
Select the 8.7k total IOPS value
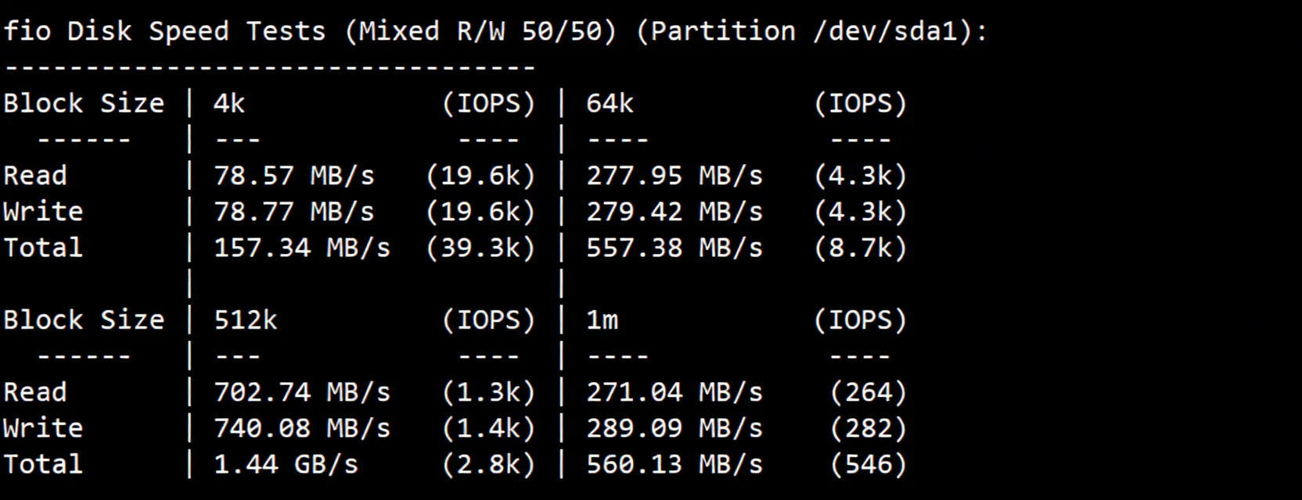(860, 248)
